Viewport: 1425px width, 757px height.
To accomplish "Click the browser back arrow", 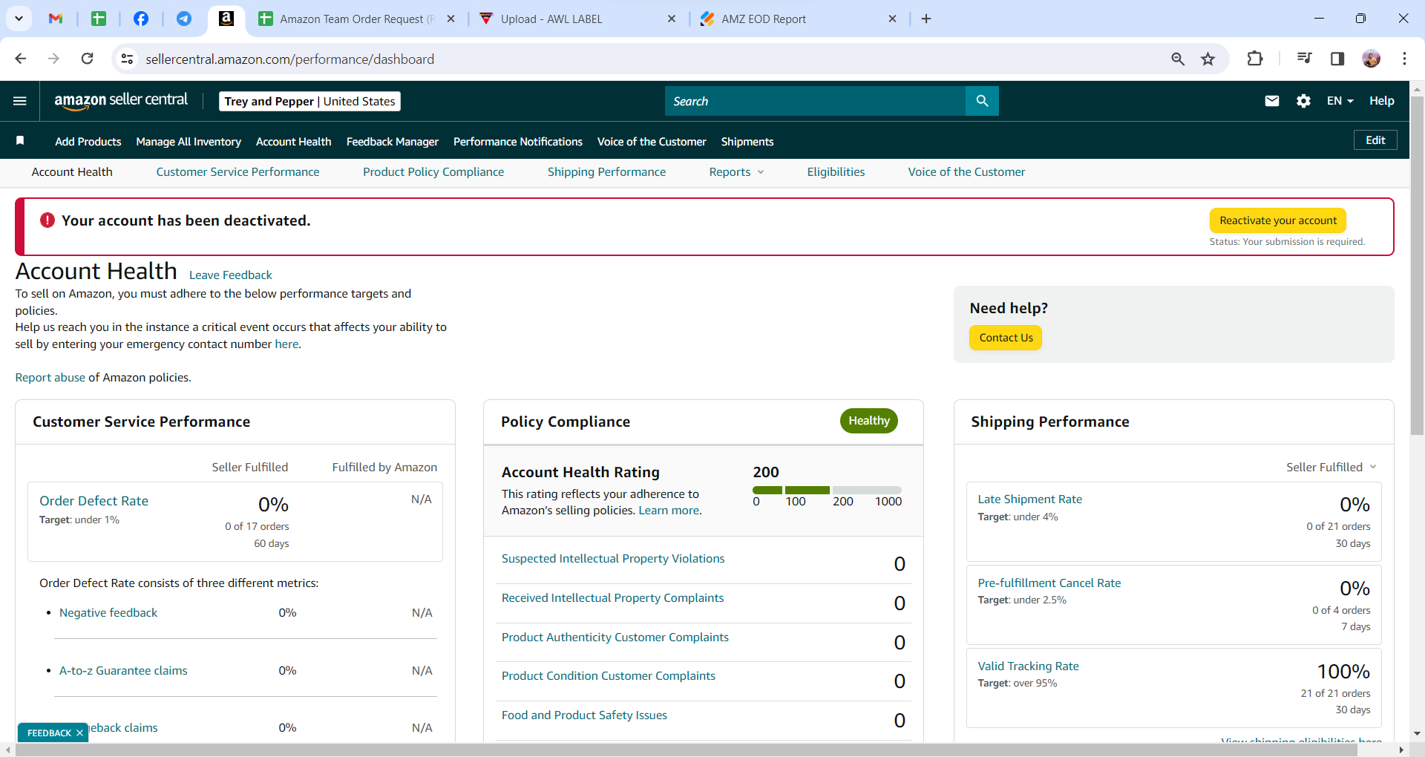I will point(21,59).
